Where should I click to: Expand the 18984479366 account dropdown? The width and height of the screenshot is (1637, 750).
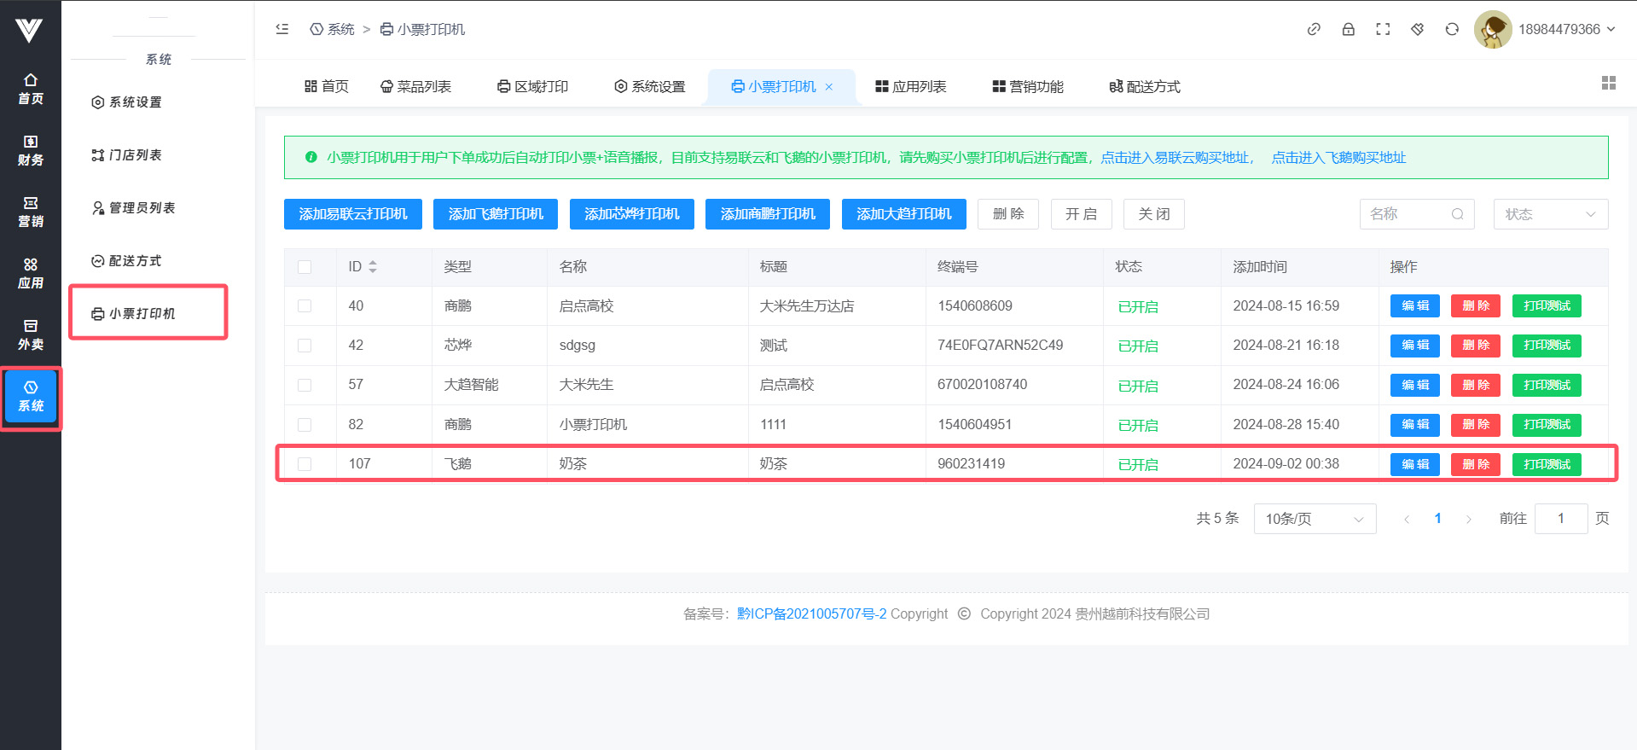pyautogui.click(x=1566, y=29)
